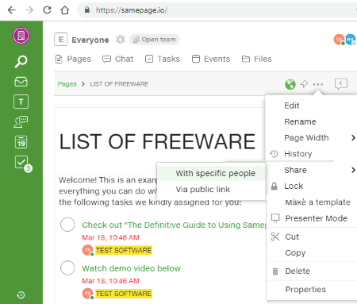357x304 pixels.
Task: Go forward with browser forward arrow
Action: (29, 10)
